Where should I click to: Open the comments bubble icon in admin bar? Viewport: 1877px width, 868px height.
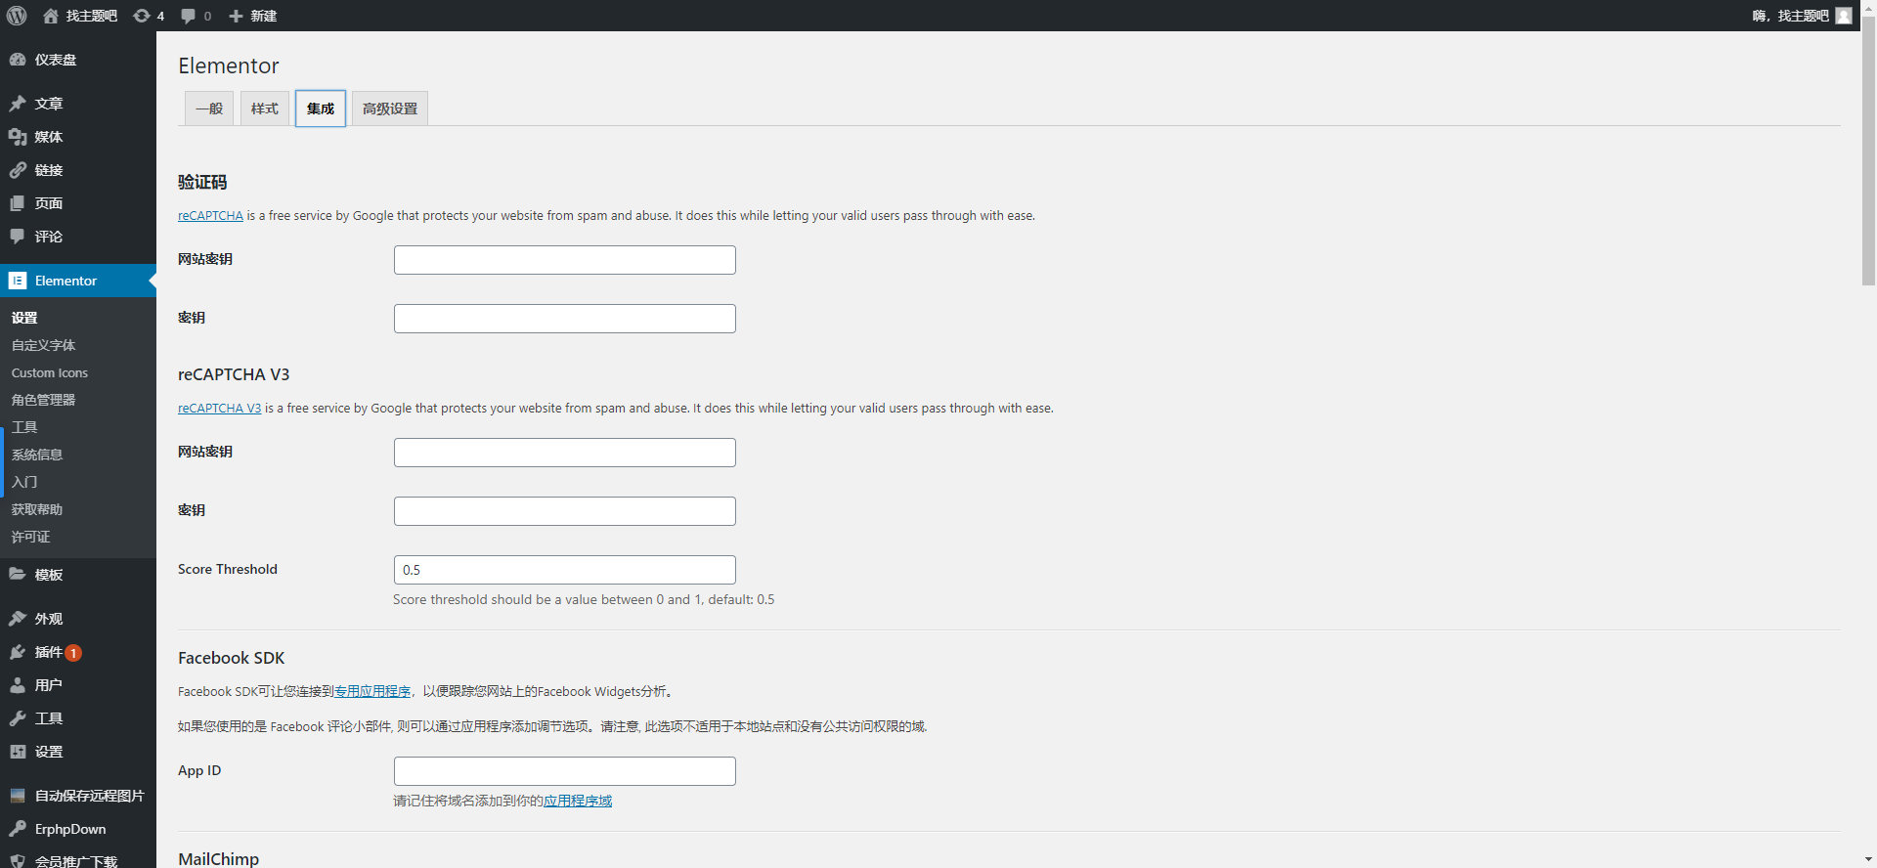pos(188,16)
